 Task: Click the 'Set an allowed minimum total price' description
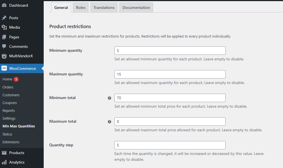181,107
